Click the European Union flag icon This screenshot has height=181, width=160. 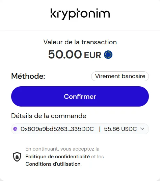point(108,54)
